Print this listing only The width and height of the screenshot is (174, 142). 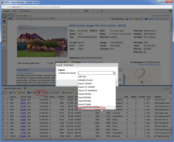(129, 19)
